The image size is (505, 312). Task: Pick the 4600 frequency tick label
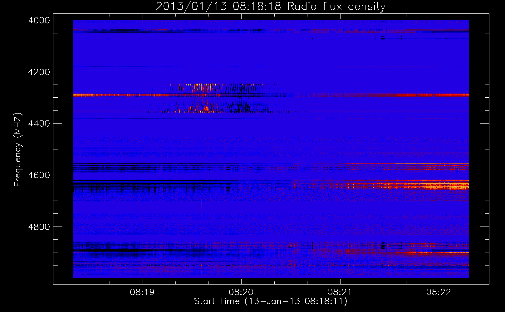(39, 175)
